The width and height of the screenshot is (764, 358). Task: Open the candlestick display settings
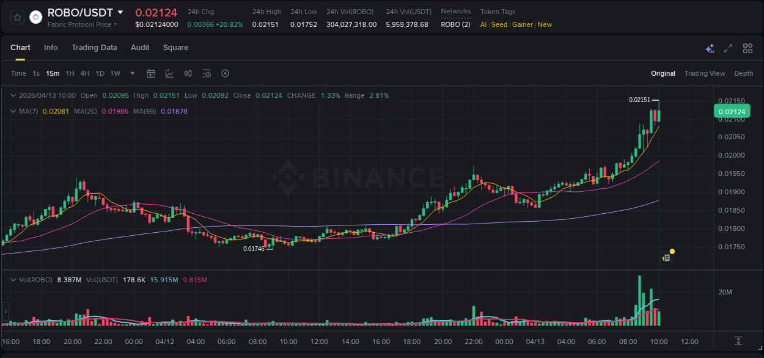click(x=188, y=73)
